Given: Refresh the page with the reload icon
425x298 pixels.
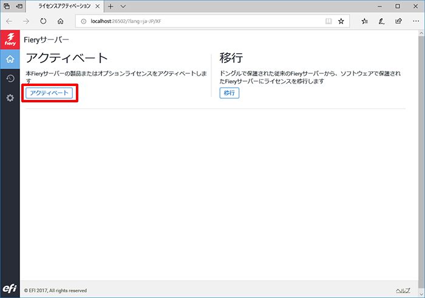Looking at the screenshot, I should pyautogui.click(x=43, y=21).
